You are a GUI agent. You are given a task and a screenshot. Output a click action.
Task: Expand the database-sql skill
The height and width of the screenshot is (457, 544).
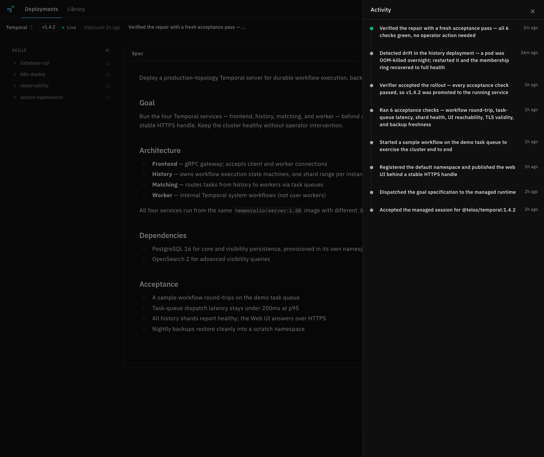click(x=15, y=63)
